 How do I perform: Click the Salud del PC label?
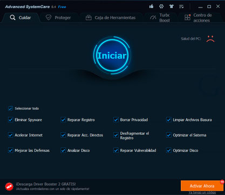click(191, 39)
